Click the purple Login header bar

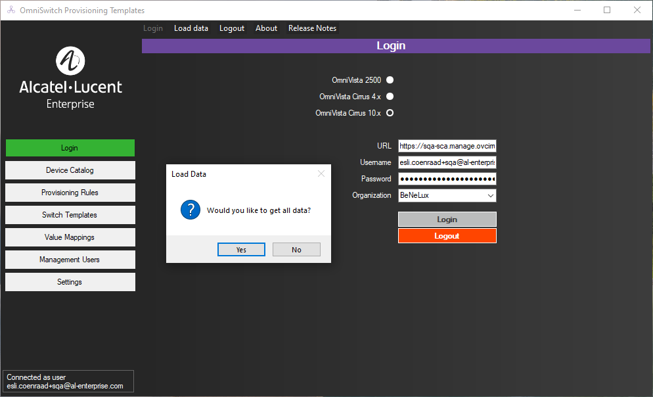(395, 46)
